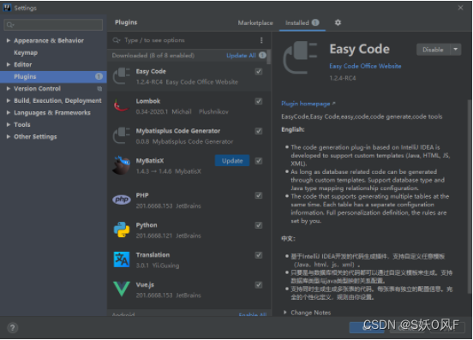This screenshot has height=340, width=473.
Task: Toggle the Translation plugin checkbox
Action: point(259,255)
